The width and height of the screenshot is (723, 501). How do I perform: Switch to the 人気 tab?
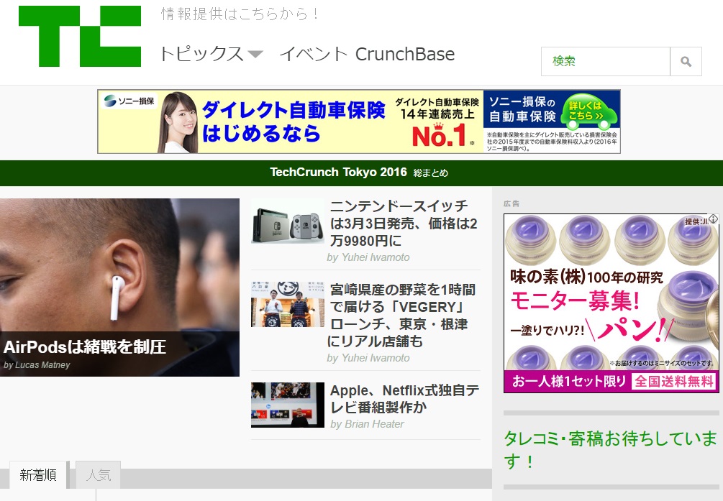click(99, 474)
